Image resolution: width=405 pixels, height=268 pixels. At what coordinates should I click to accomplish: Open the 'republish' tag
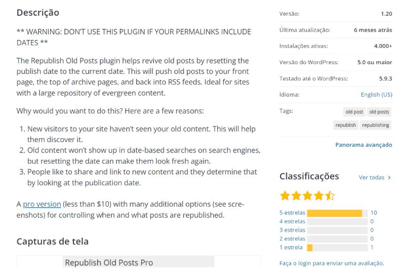[x=345, y=125]
